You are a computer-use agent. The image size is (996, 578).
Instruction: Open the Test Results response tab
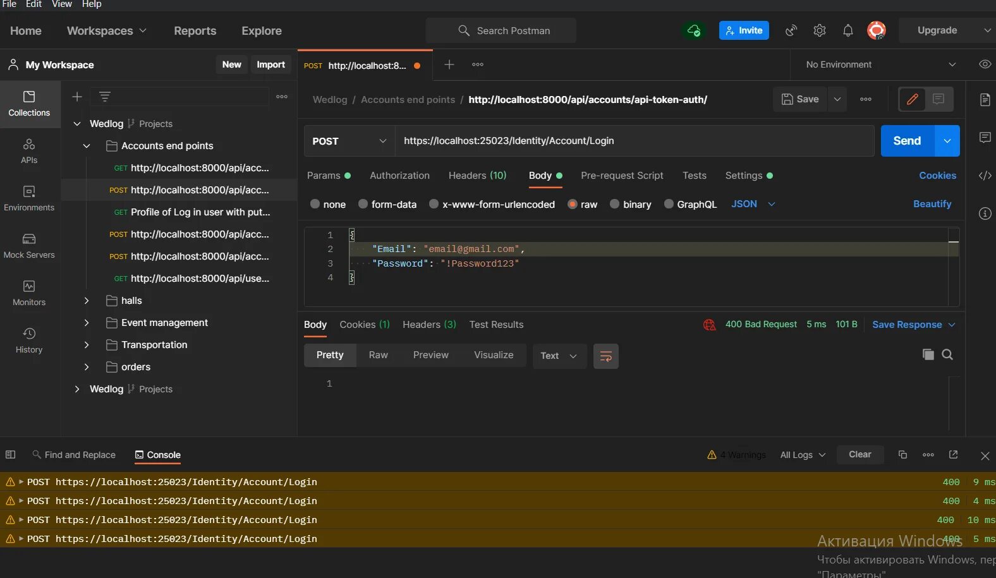[496, 325]
